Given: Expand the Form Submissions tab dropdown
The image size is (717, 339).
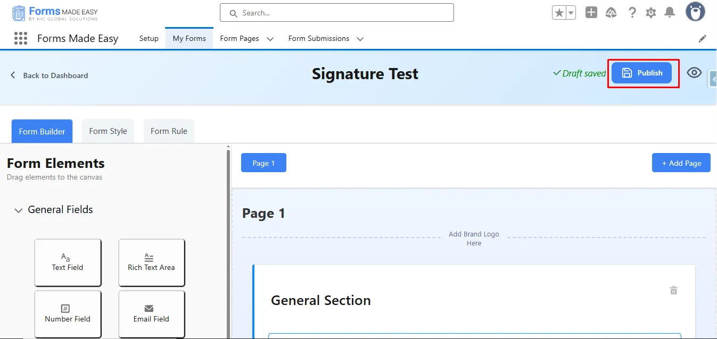Looking at the screenshot, I should pos(360,39).
